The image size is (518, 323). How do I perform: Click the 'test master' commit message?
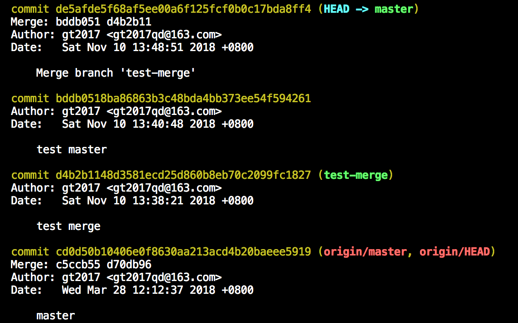coord(72,150)
